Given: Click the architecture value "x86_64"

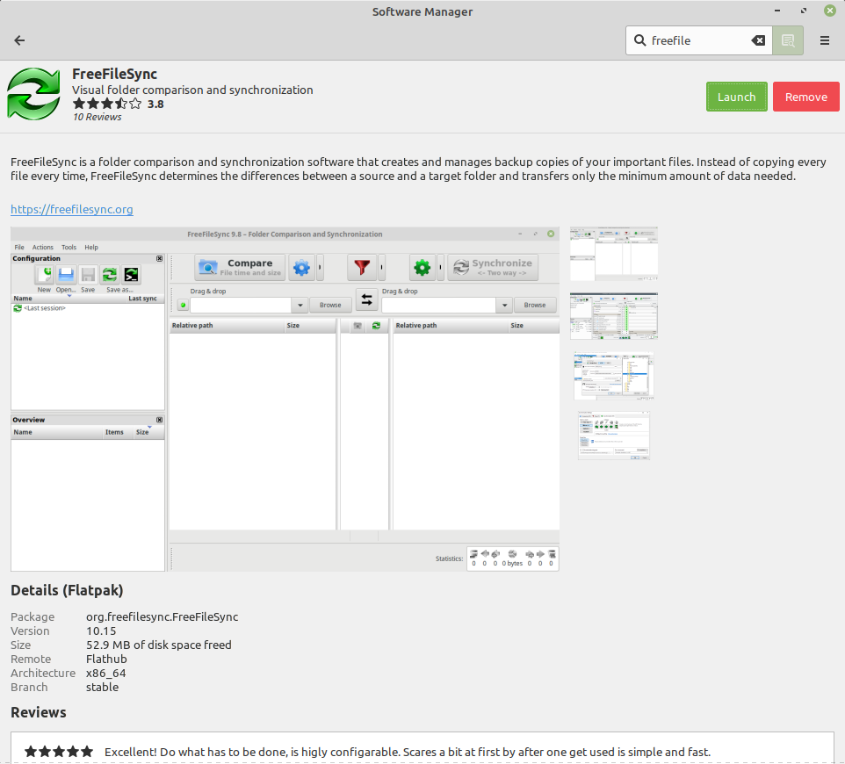Looking at the screenshot, I should point(106,673).
